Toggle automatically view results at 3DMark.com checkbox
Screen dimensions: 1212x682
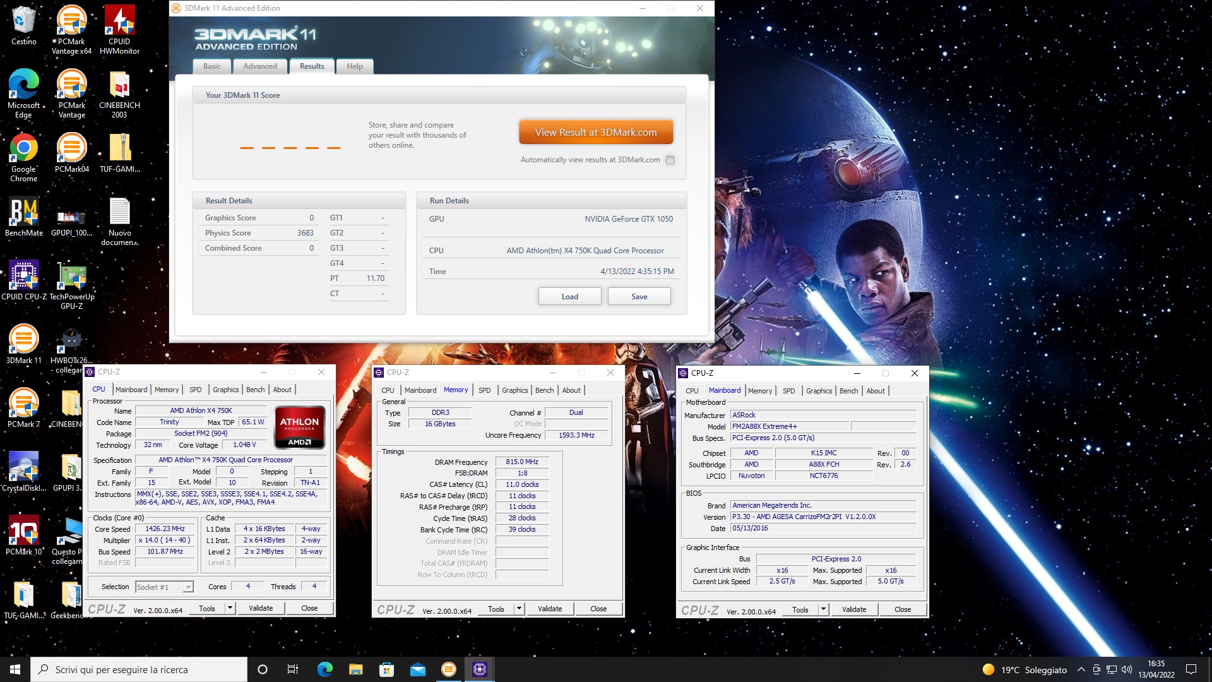pos(670,160)
